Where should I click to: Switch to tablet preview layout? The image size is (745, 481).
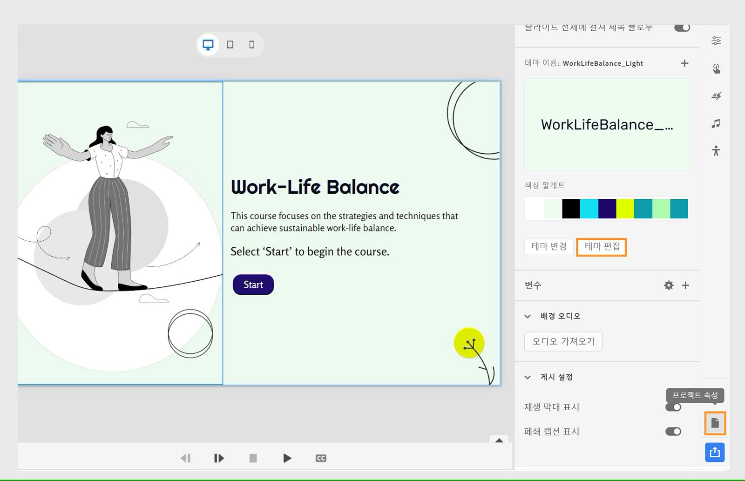tap(230, 45)
